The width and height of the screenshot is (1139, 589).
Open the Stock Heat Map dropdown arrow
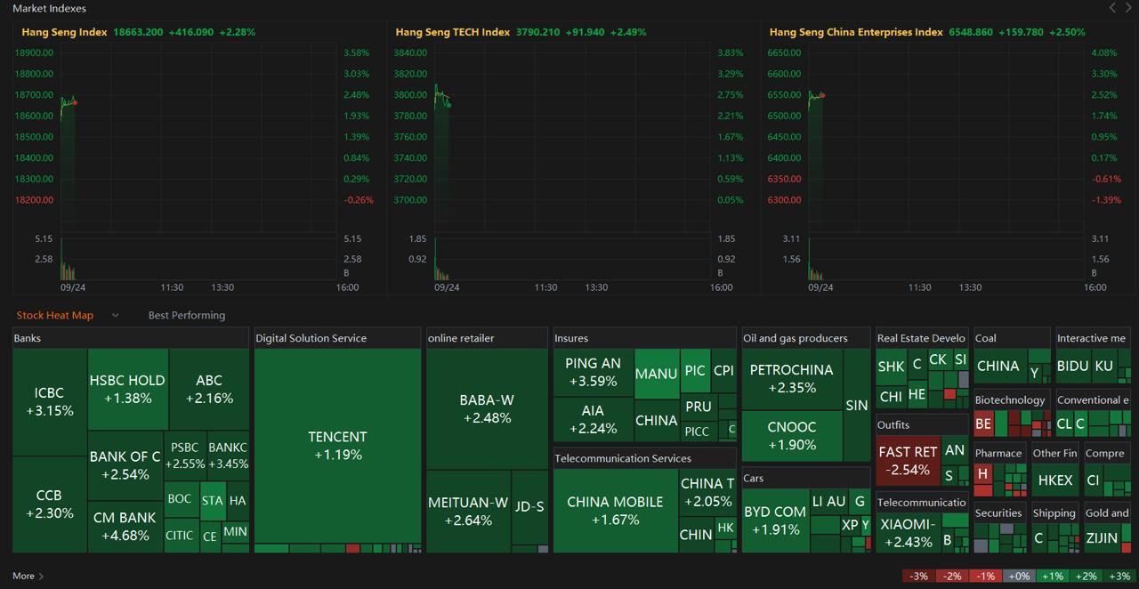[x=115, y=315]
